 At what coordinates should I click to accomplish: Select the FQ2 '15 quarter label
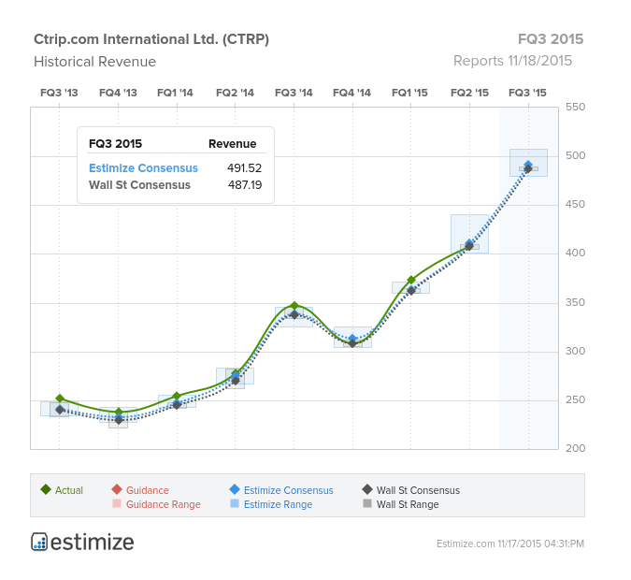[469, 93]
